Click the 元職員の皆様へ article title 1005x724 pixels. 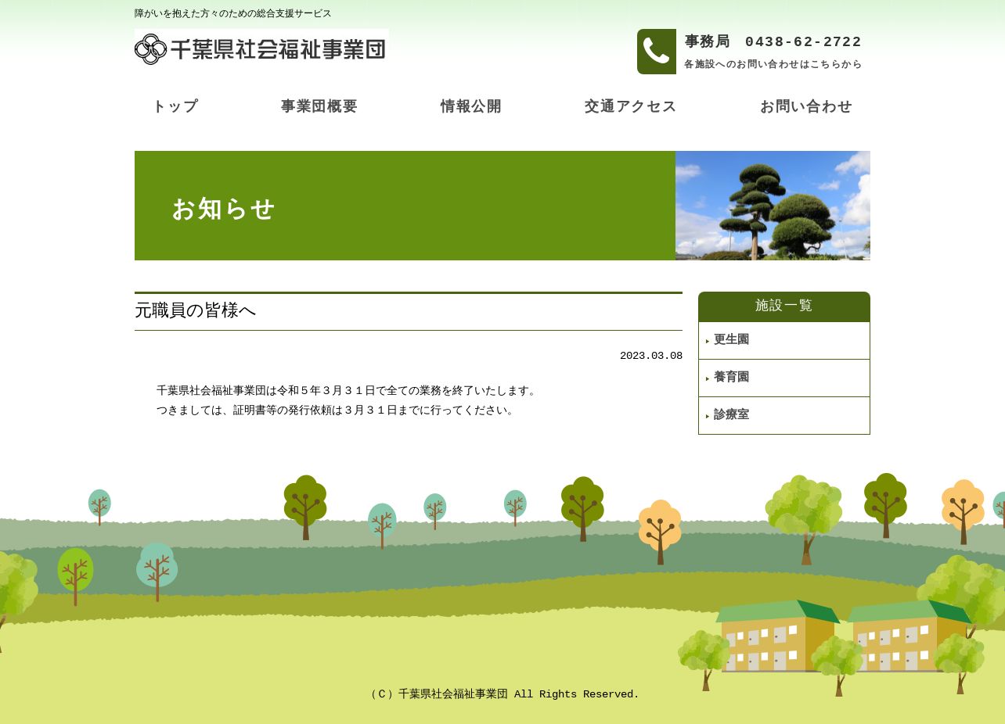(x=196, y=310)
